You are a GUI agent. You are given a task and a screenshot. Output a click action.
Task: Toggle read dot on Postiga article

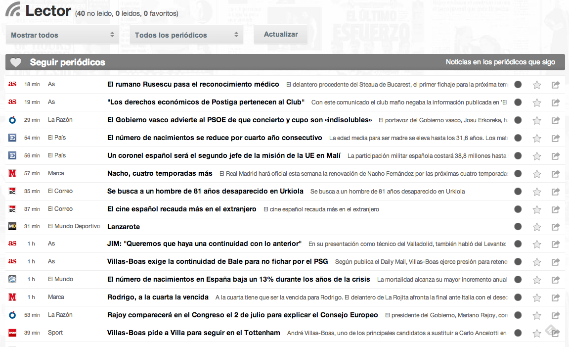click(x=518, y=102)
